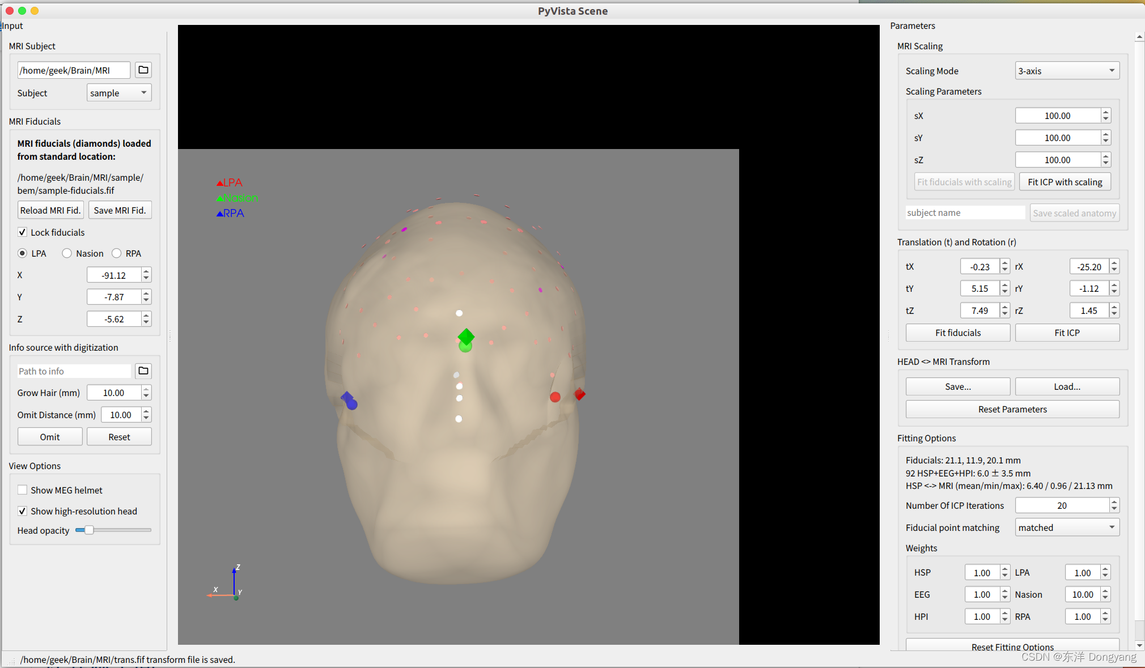The image size is (1145, 668).
Task: Expand Scaling Mode 3-axis dropdown
Action: 1066,71
